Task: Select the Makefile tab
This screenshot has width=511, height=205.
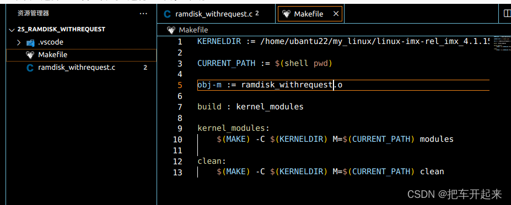Action: [310, 14]
